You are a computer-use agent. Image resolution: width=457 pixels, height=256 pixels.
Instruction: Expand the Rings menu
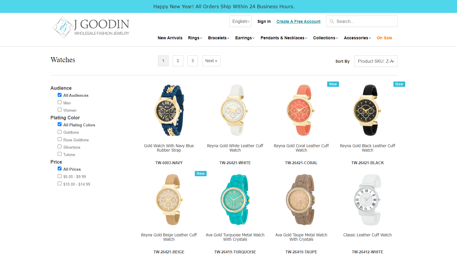coord(195,38)
